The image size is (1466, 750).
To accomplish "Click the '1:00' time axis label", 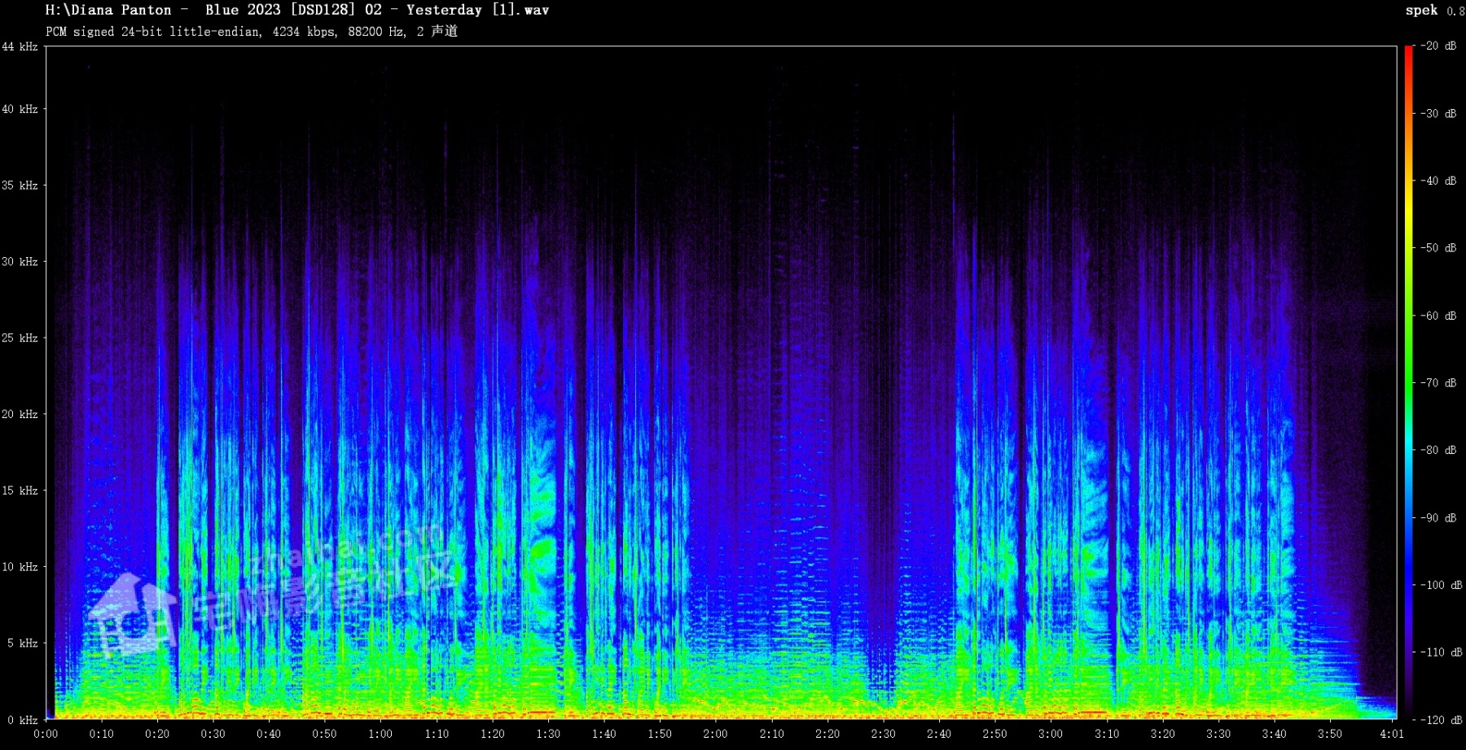I will click(x=380, y=734).
